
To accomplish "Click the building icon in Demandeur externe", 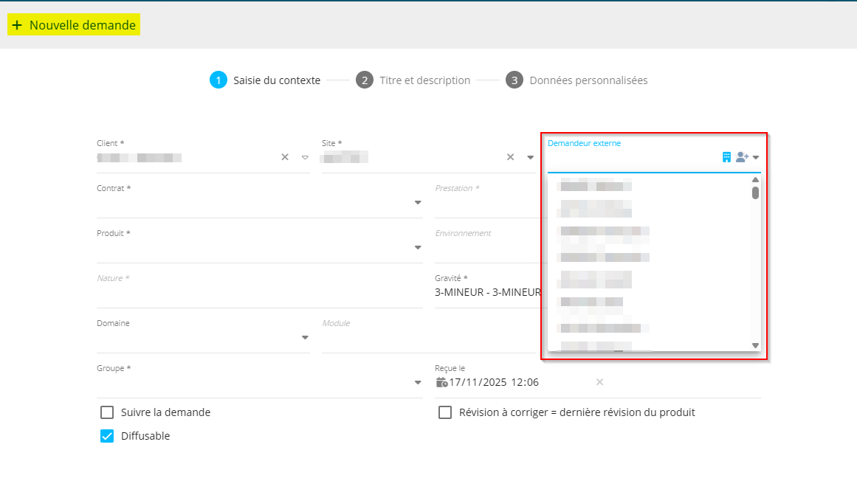I will 726,157.
